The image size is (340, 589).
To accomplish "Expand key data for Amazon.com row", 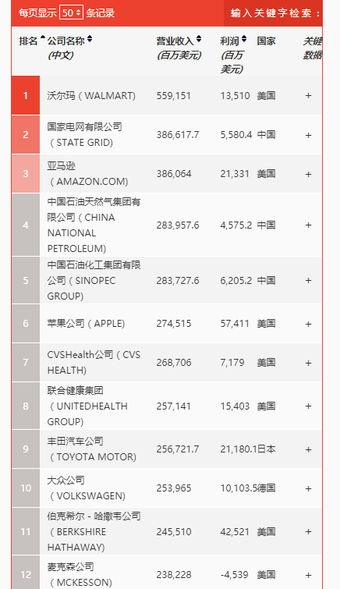I will [x=309, y=174].
